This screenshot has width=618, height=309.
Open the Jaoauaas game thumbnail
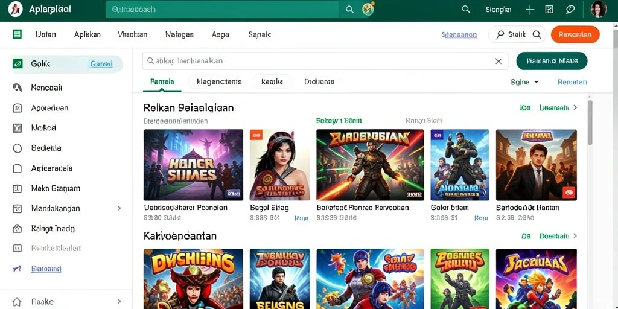tap(536, 279)
